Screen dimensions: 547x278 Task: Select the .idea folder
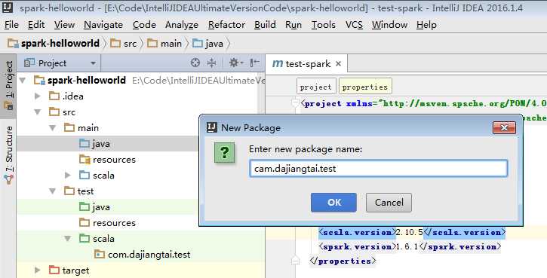pyautogui.click(x=66, y=96)
